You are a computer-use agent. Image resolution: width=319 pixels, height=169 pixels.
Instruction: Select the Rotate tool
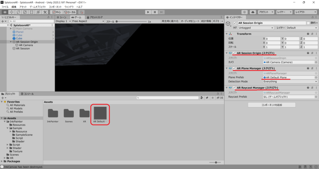coord(18,12)
